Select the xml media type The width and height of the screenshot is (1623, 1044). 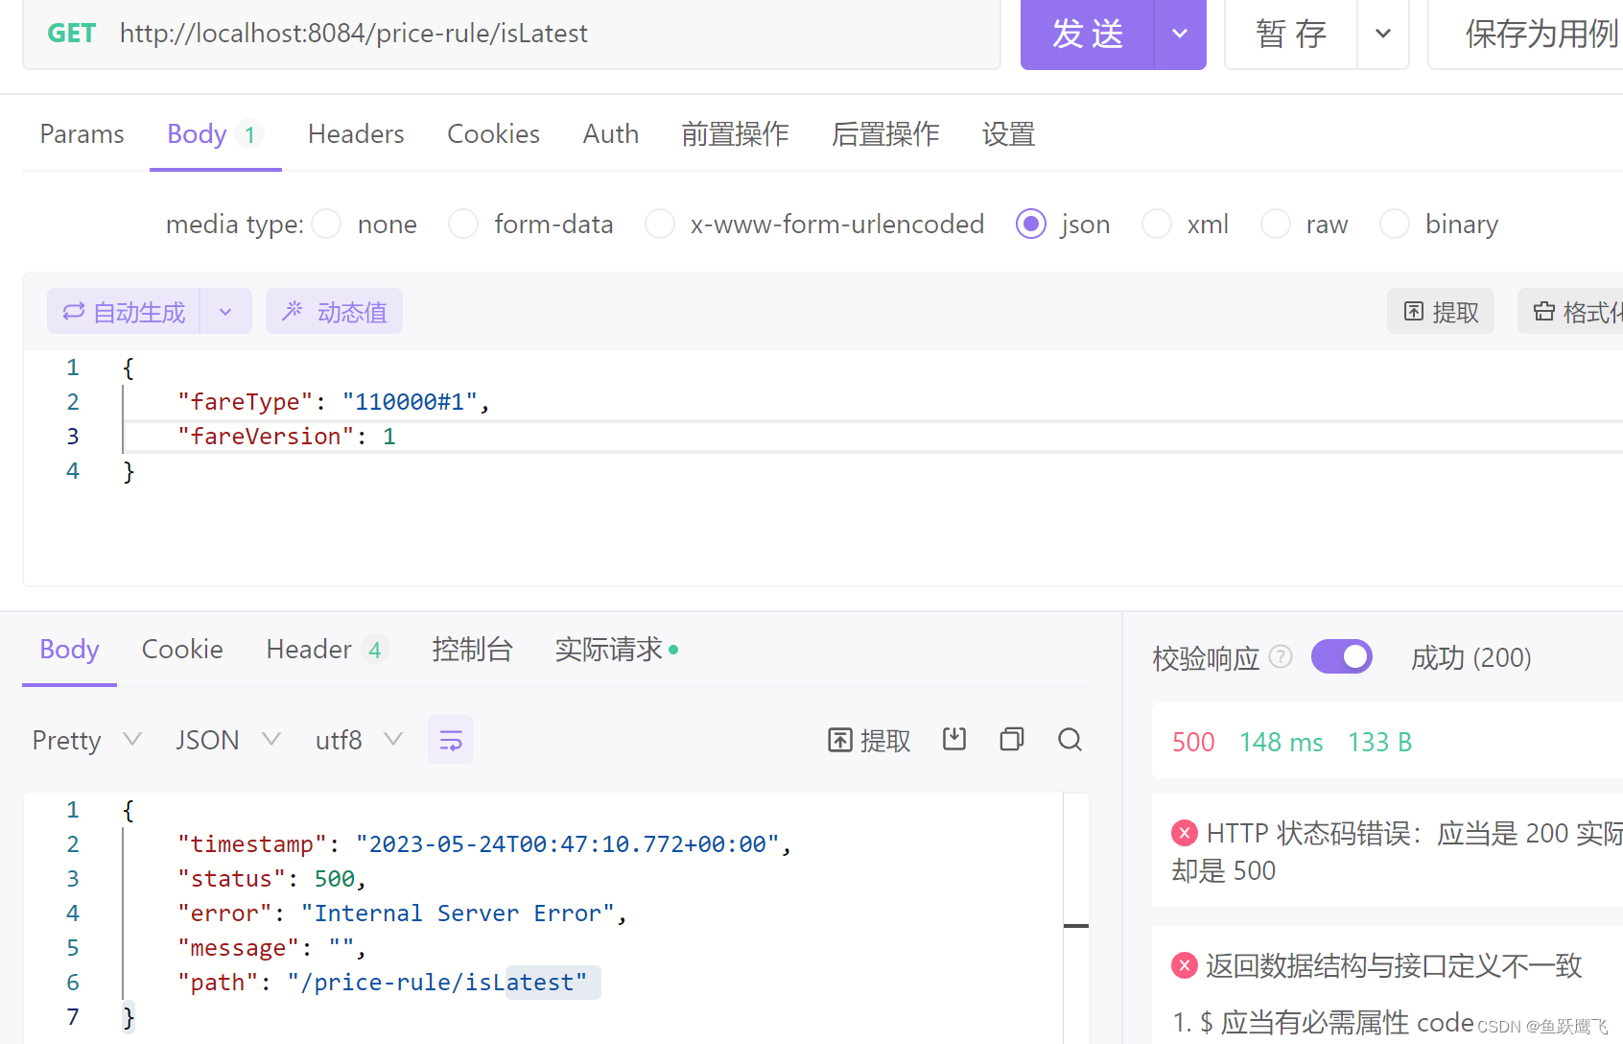[1157, 224]
